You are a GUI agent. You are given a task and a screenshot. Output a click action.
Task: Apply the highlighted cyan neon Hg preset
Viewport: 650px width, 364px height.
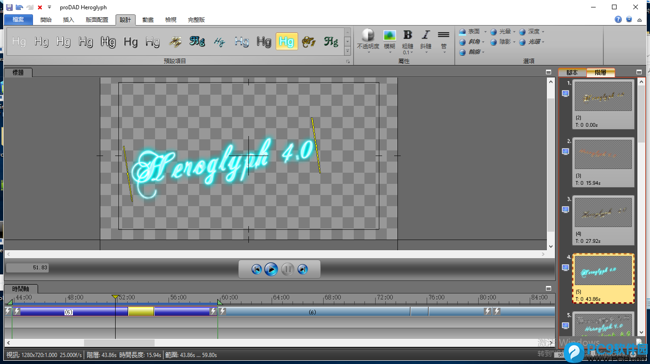[x=286, y=41]
